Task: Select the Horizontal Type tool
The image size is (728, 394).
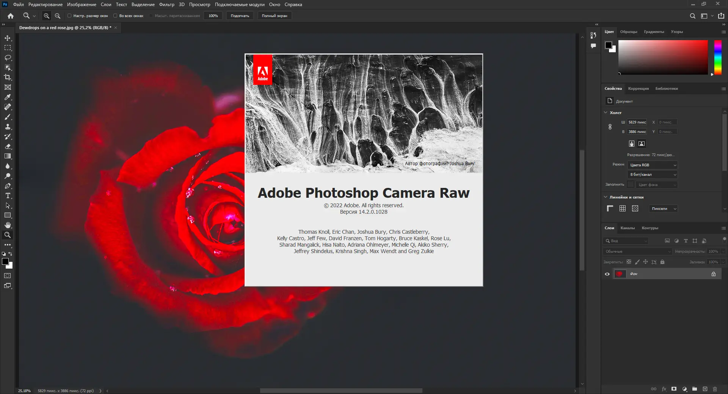Action: (x=8, y=195)
